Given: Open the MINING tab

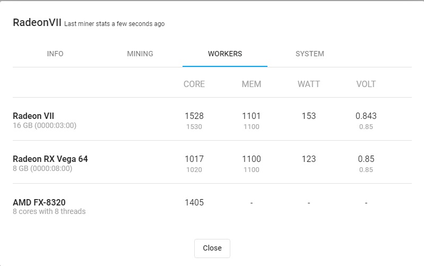Looking at the screenshot, I should pyautogui.click(x=140, y=54).
